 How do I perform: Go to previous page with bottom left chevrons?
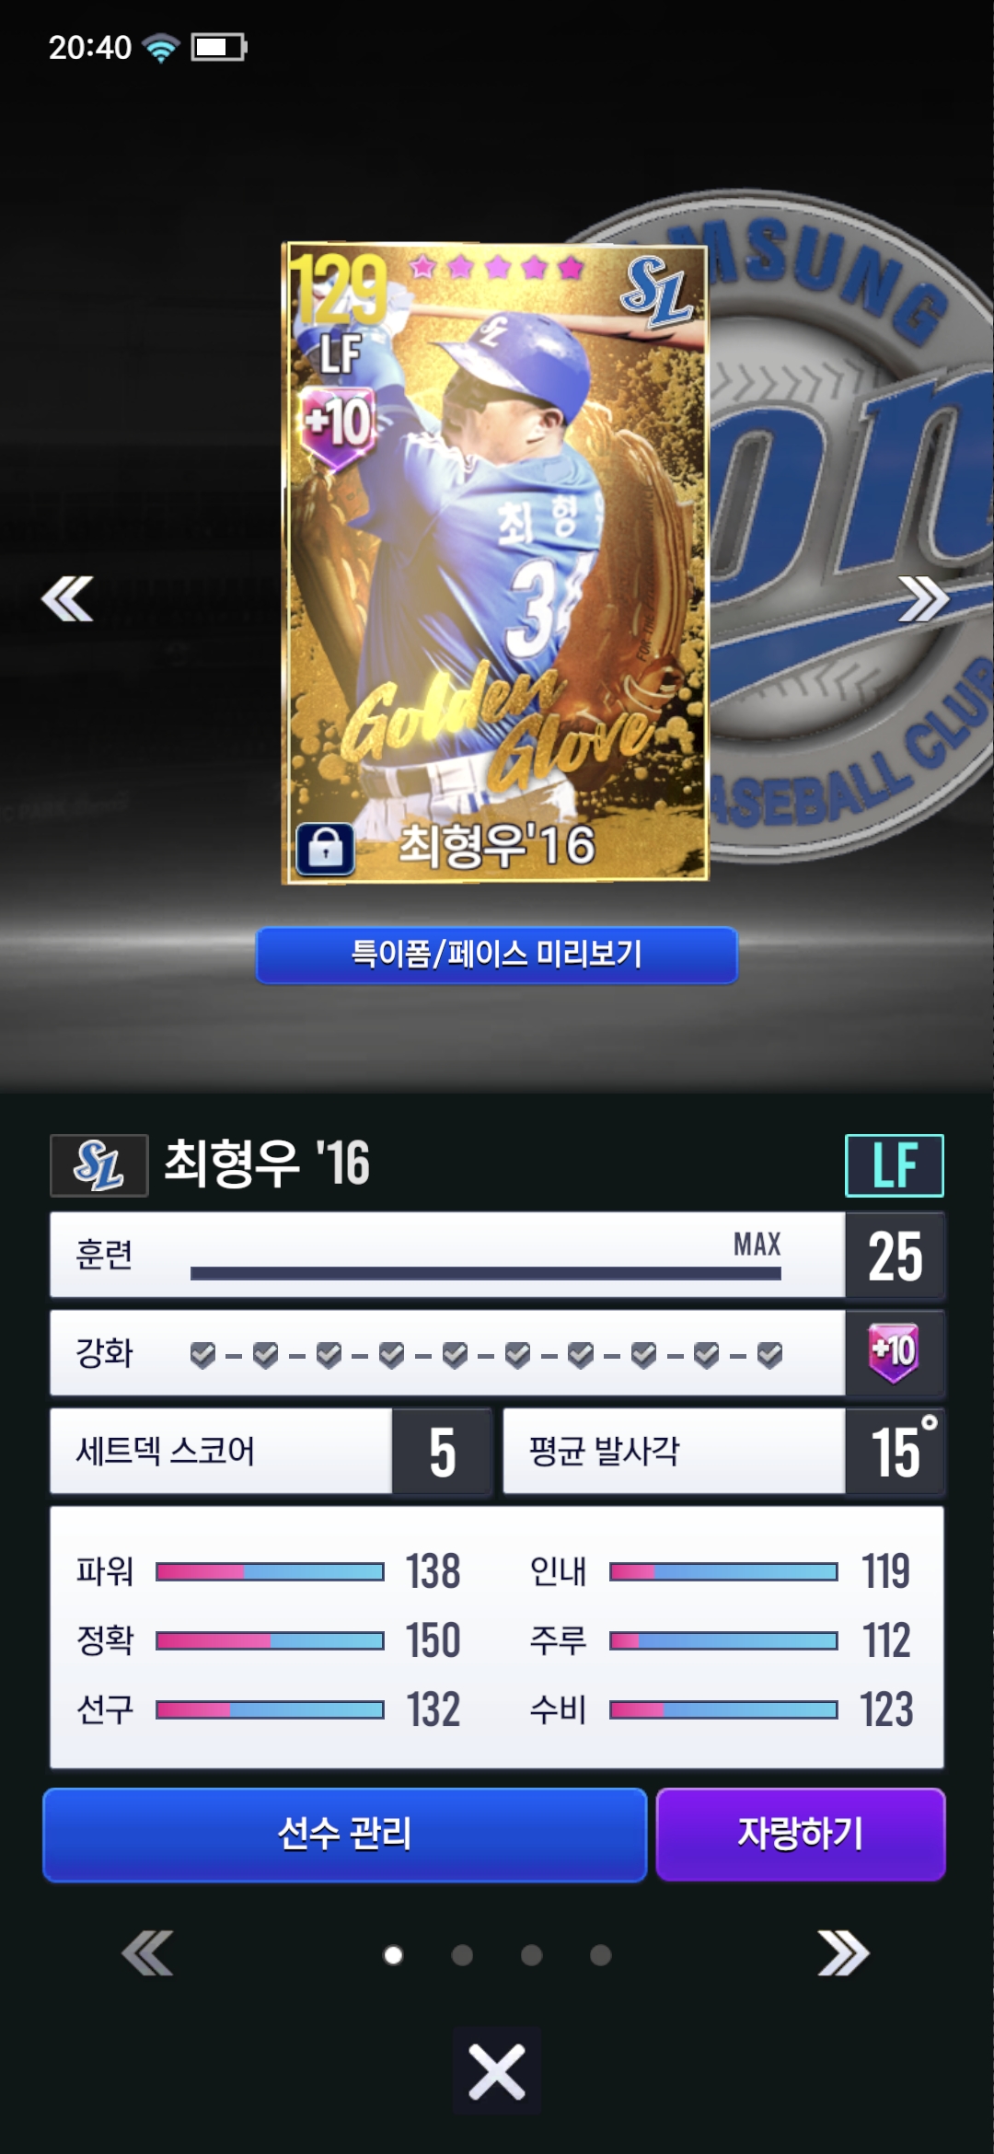[147, 1953]
